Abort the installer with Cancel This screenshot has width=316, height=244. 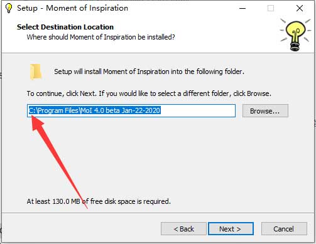(x=284, y=229)
